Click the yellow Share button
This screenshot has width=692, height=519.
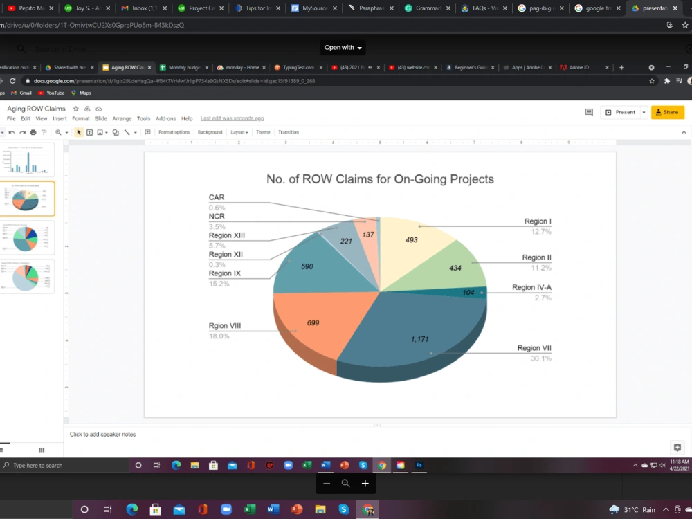pos(668,113)
